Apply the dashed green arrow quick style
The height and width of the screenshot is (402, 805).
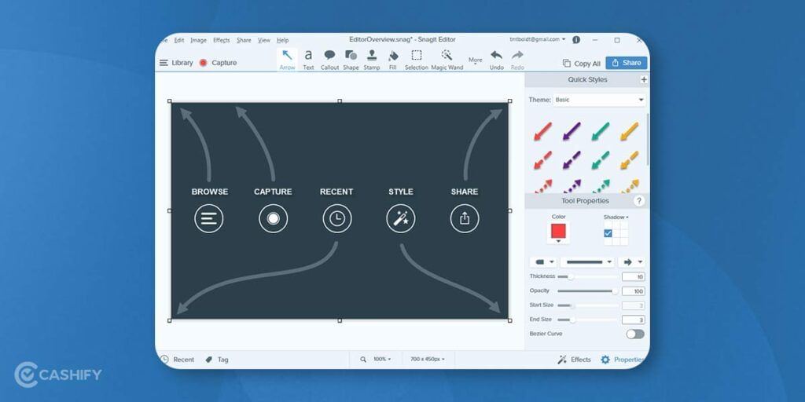600,160
